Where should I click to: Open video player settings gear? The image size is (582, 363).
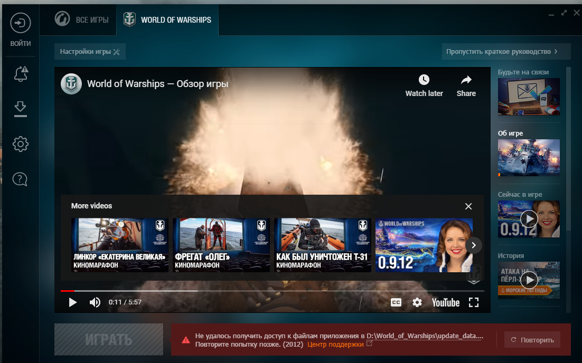click(x=417, y=302)
